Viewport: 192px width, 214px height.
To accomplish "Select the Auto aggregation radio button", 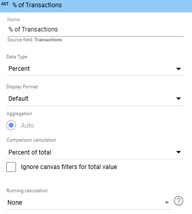I will tap(11, 125).
